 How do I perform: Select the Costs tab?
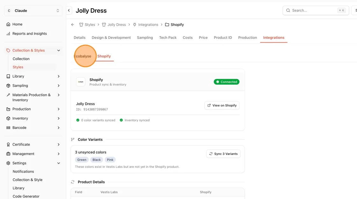point(188,38)
